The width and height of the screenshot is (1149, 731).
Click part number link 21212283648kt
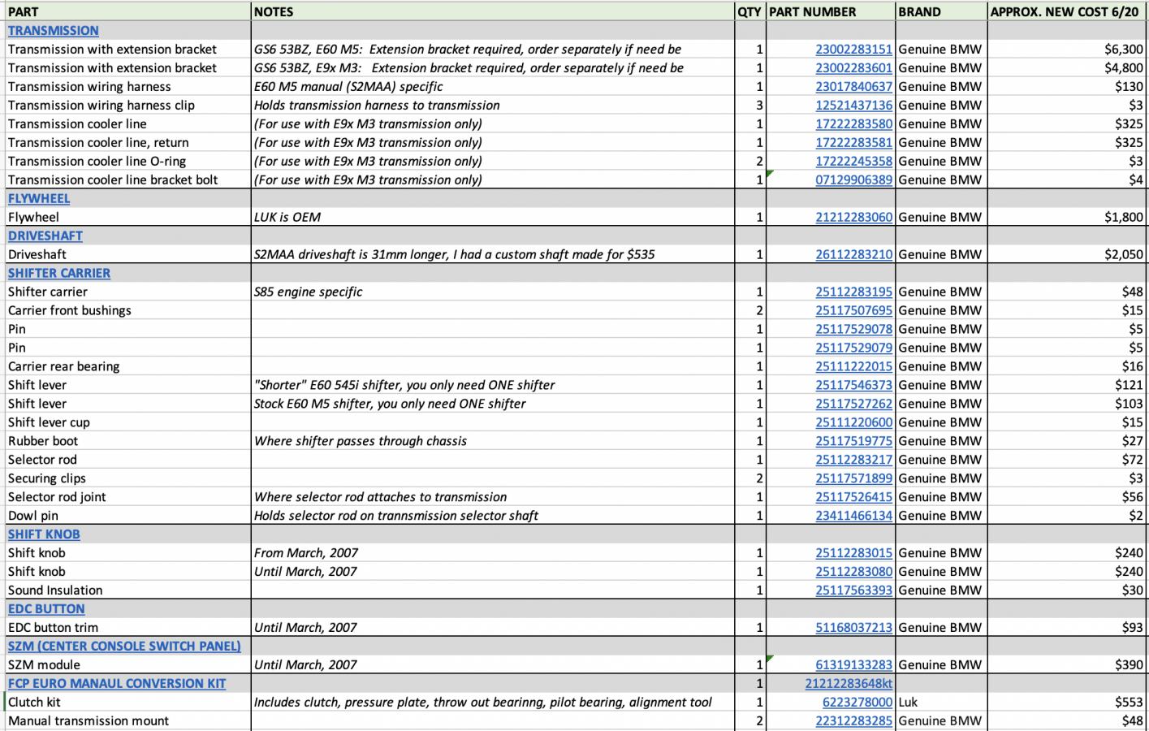point(849,684)
